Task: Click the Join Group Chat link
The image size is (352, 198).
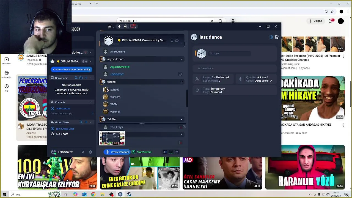Action: pos(65,129)
